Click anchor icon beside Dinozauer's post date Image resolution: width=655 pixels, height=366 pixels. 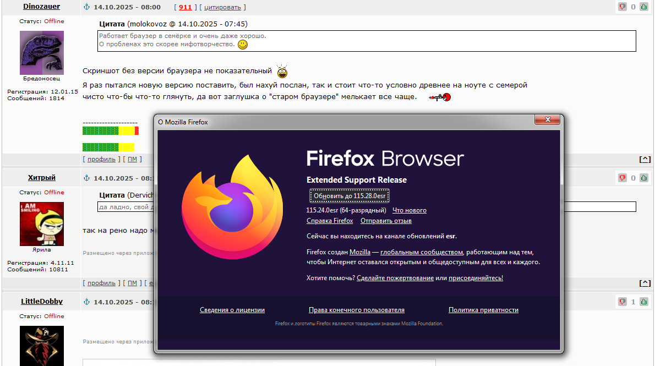pos(87,7)
